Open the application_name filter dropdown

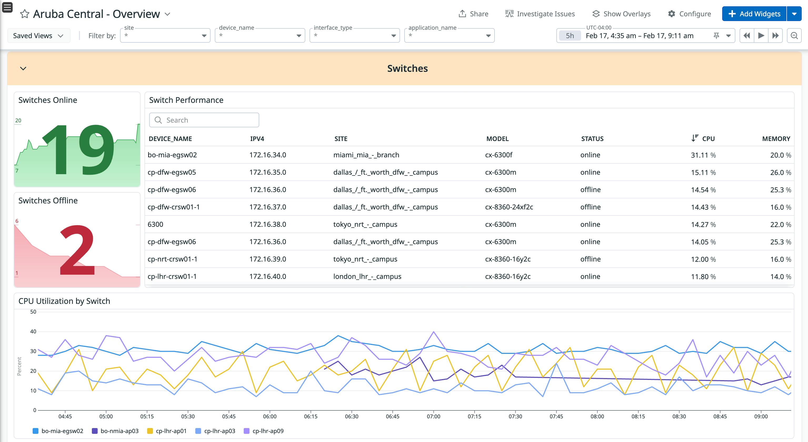pos(488,36)
